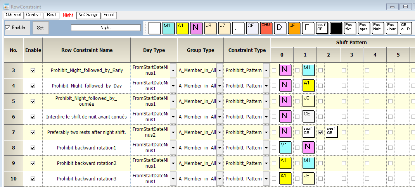This screenshot has height=187, width=415.
Task: Open Group Type dropdown for row 6
Action: point(220,117)
